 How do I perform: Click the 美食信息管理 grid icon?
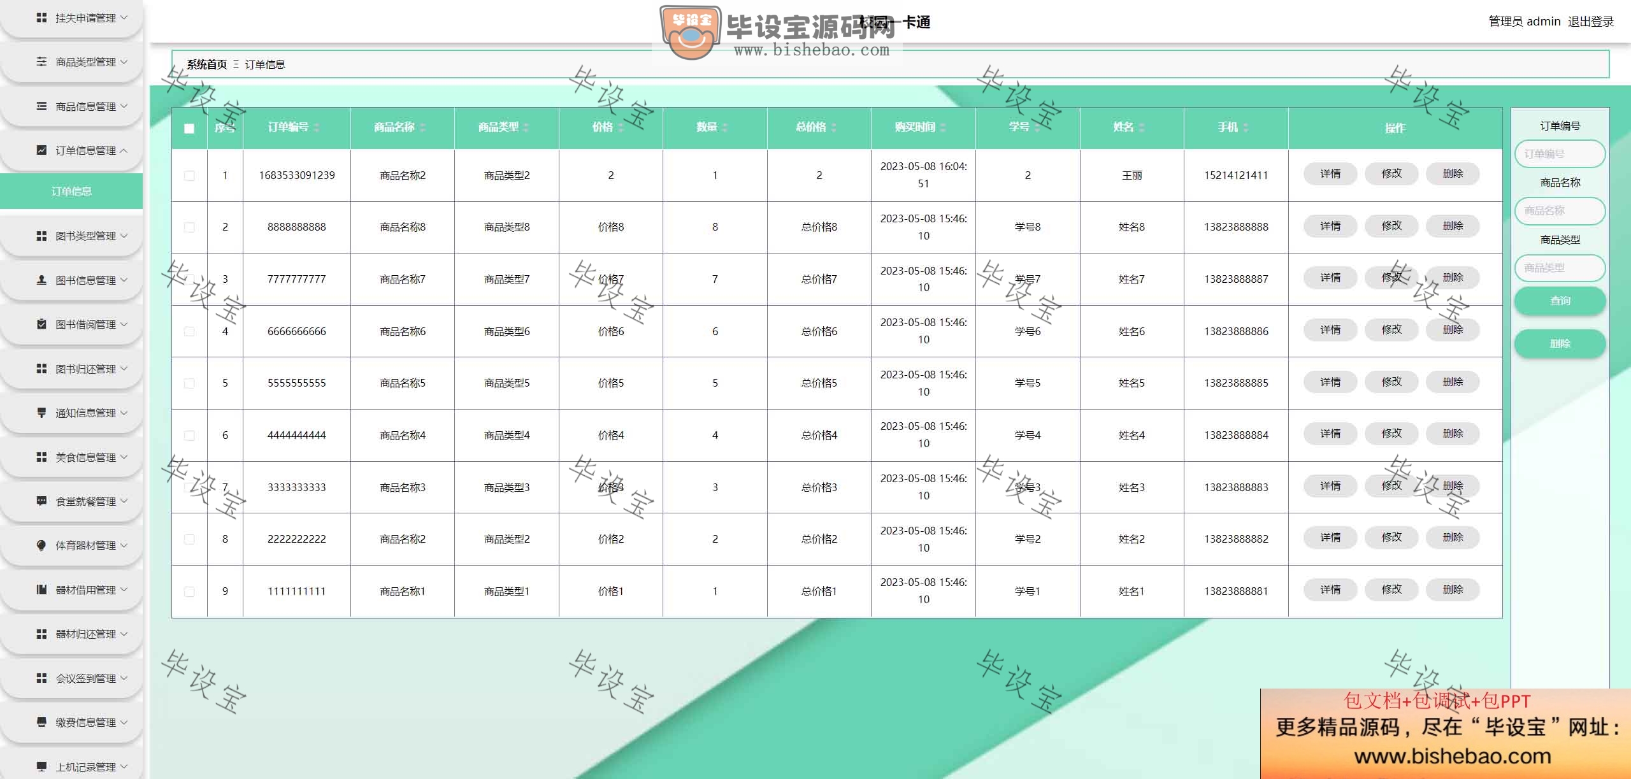(x=41, y=457)
